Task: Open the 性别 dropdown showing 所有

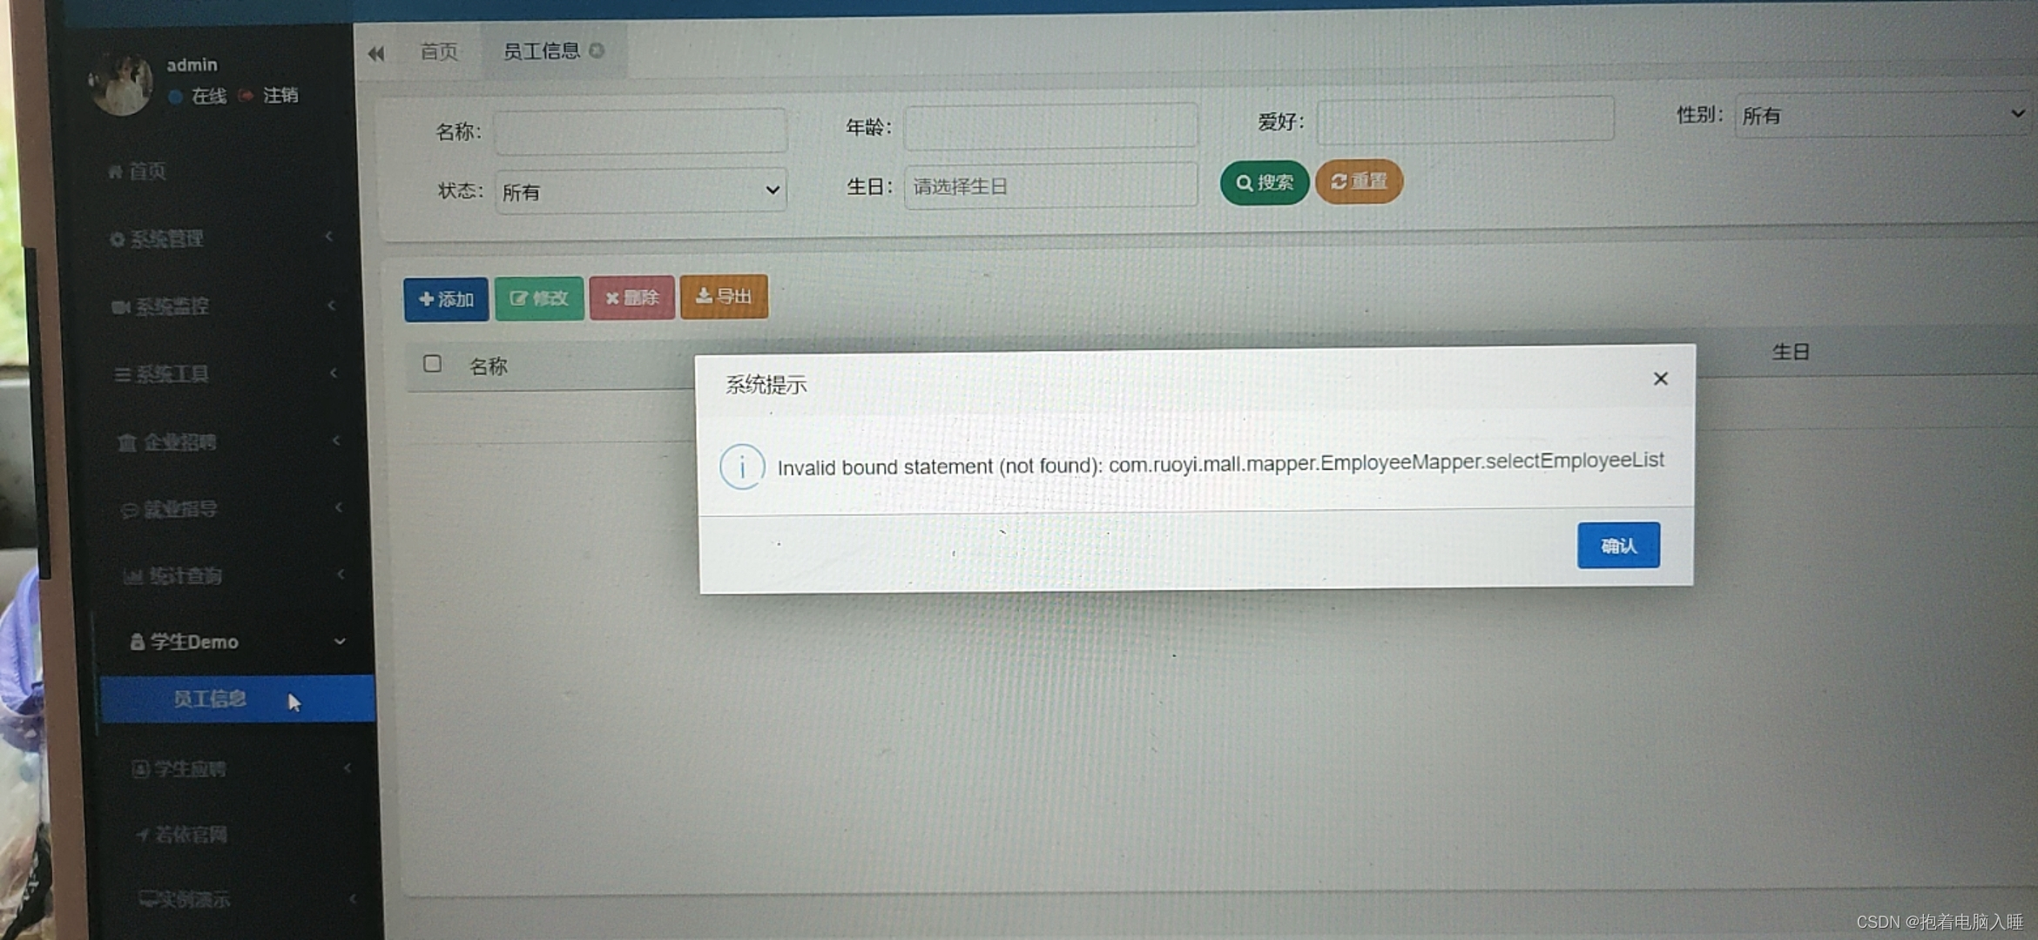Action: click(1881, 115)
